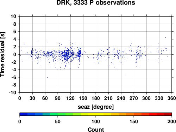Screen dimensions: 176x132
Task: Click the 'Time residual [s]' y-axis label
Action: pos(2,54)
